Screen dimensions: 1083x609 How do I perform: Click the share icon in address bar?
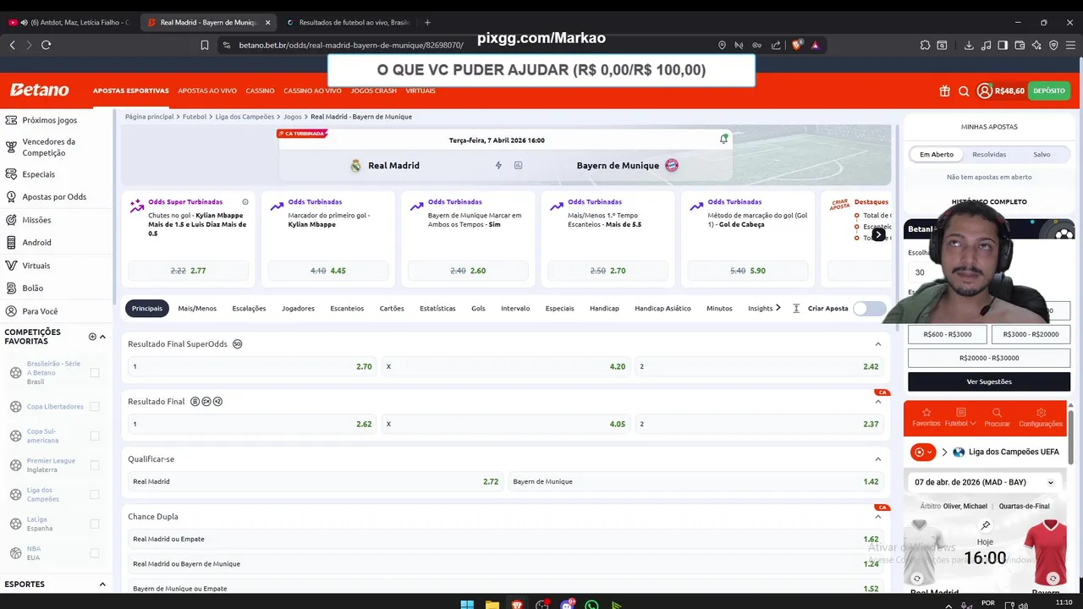pyautogui.click(x=776, y=45)
